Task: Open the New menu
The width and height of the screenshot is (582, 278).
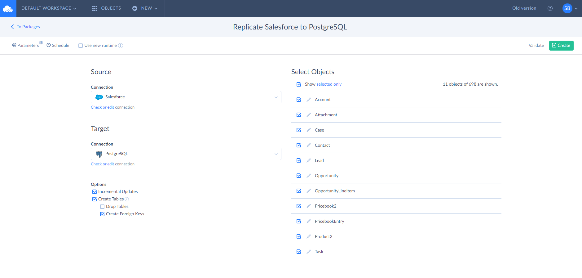Action: [x=145, y=8]
